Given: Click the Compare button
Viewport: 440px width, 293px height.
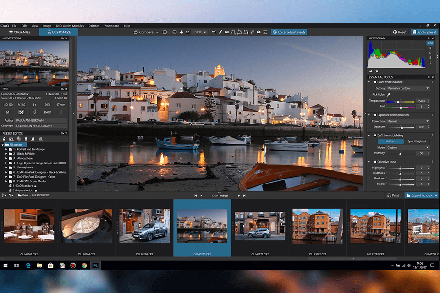Looking at the screenshot, I should tap(143, 32).
